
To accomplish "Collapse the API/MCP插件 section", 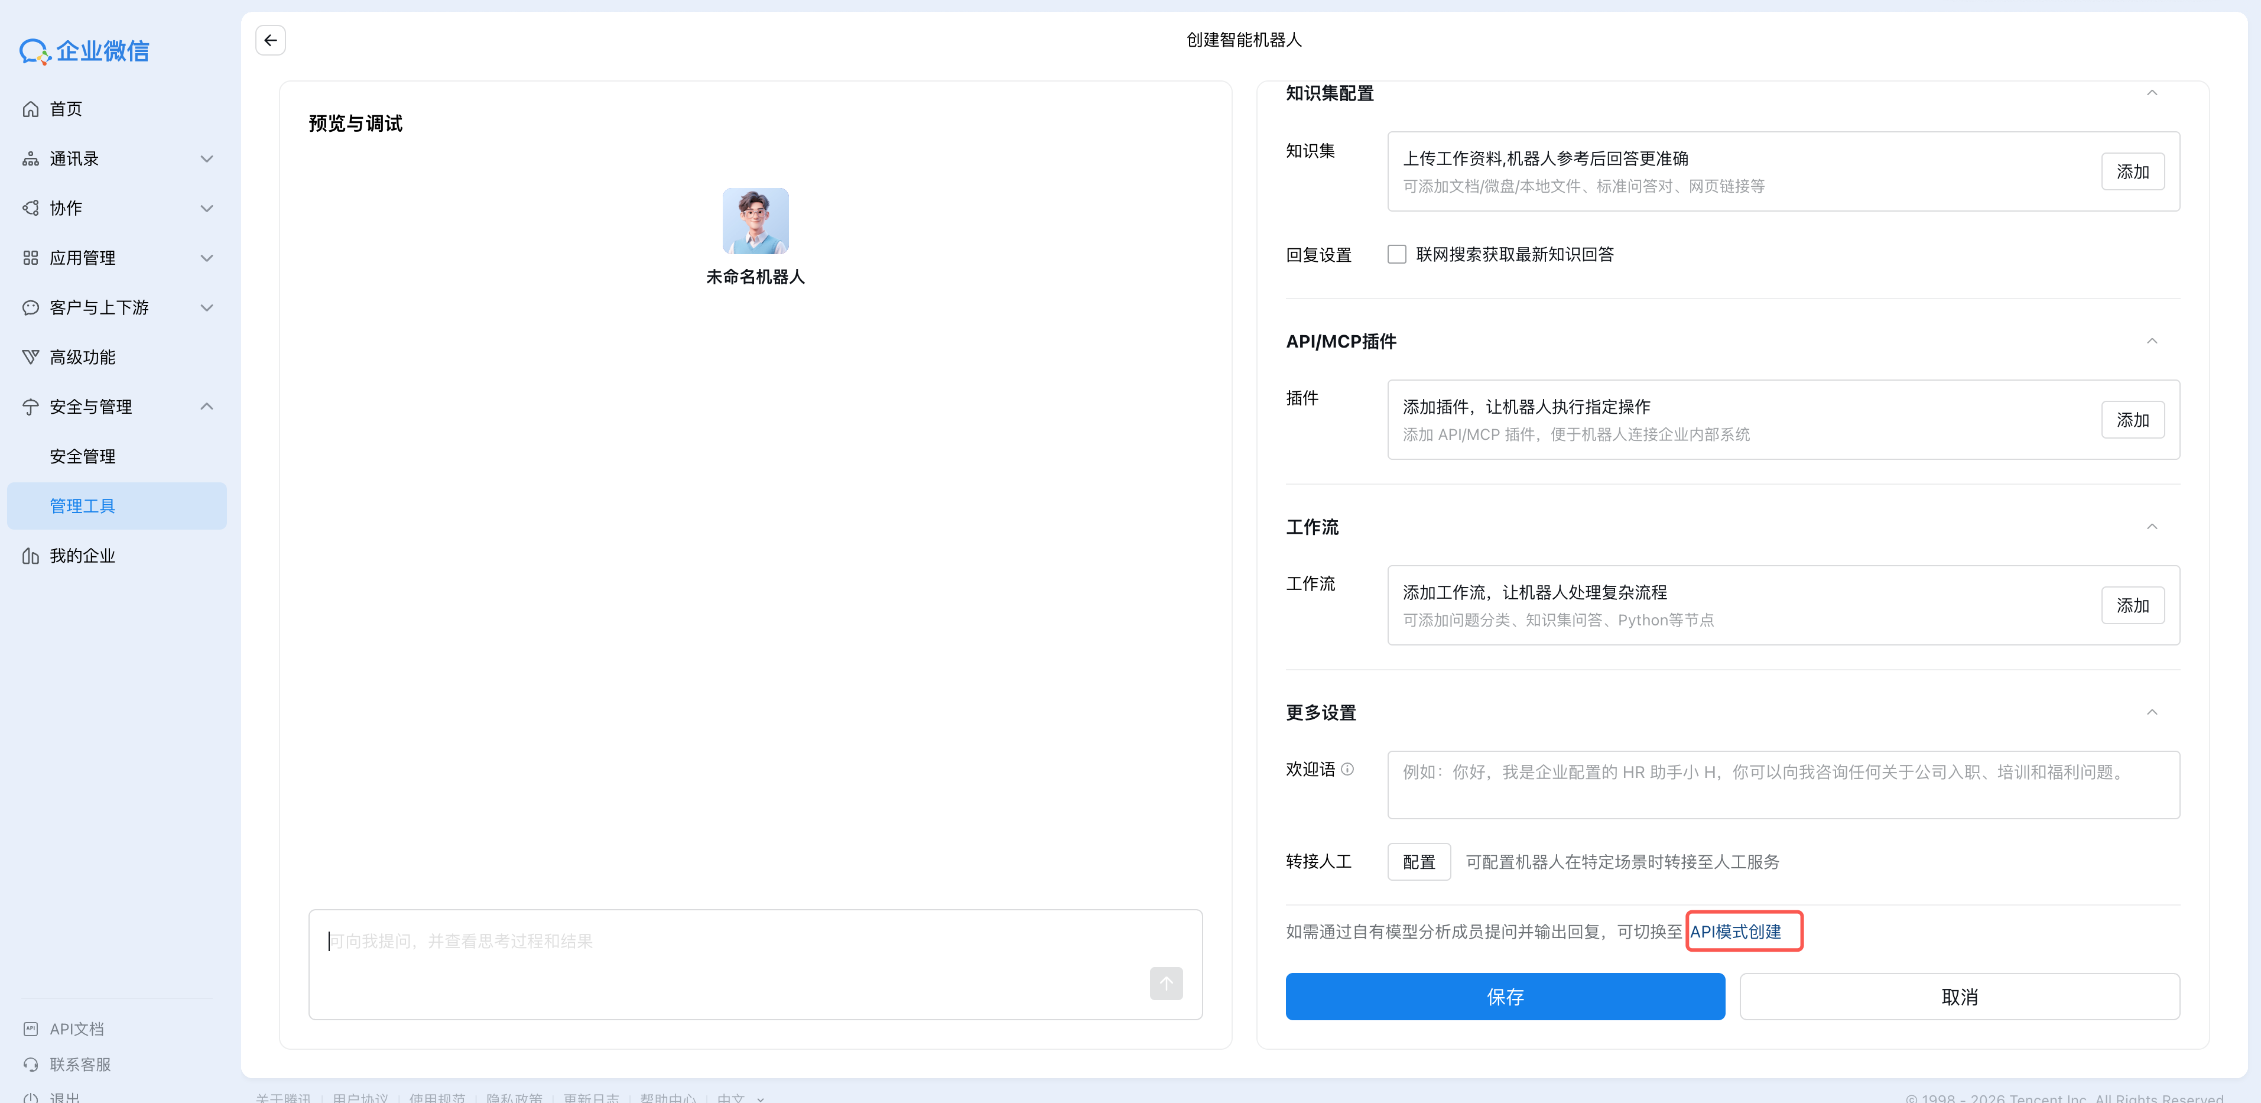I will click(2151, 340).
